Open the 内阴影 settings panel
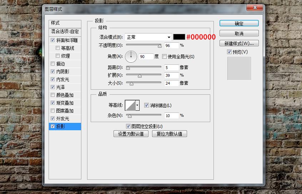Screen dimensions: 302x194 click(x=62, y=72)
